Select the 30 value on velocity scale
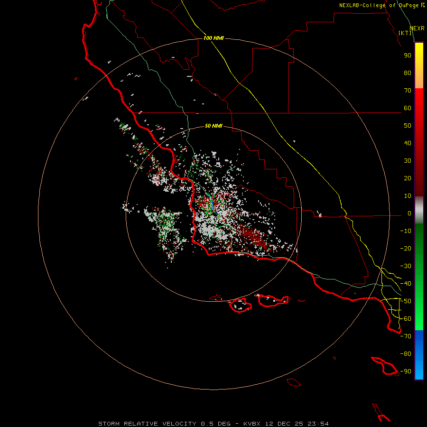The image size is (427, 427). coord(408,161)
